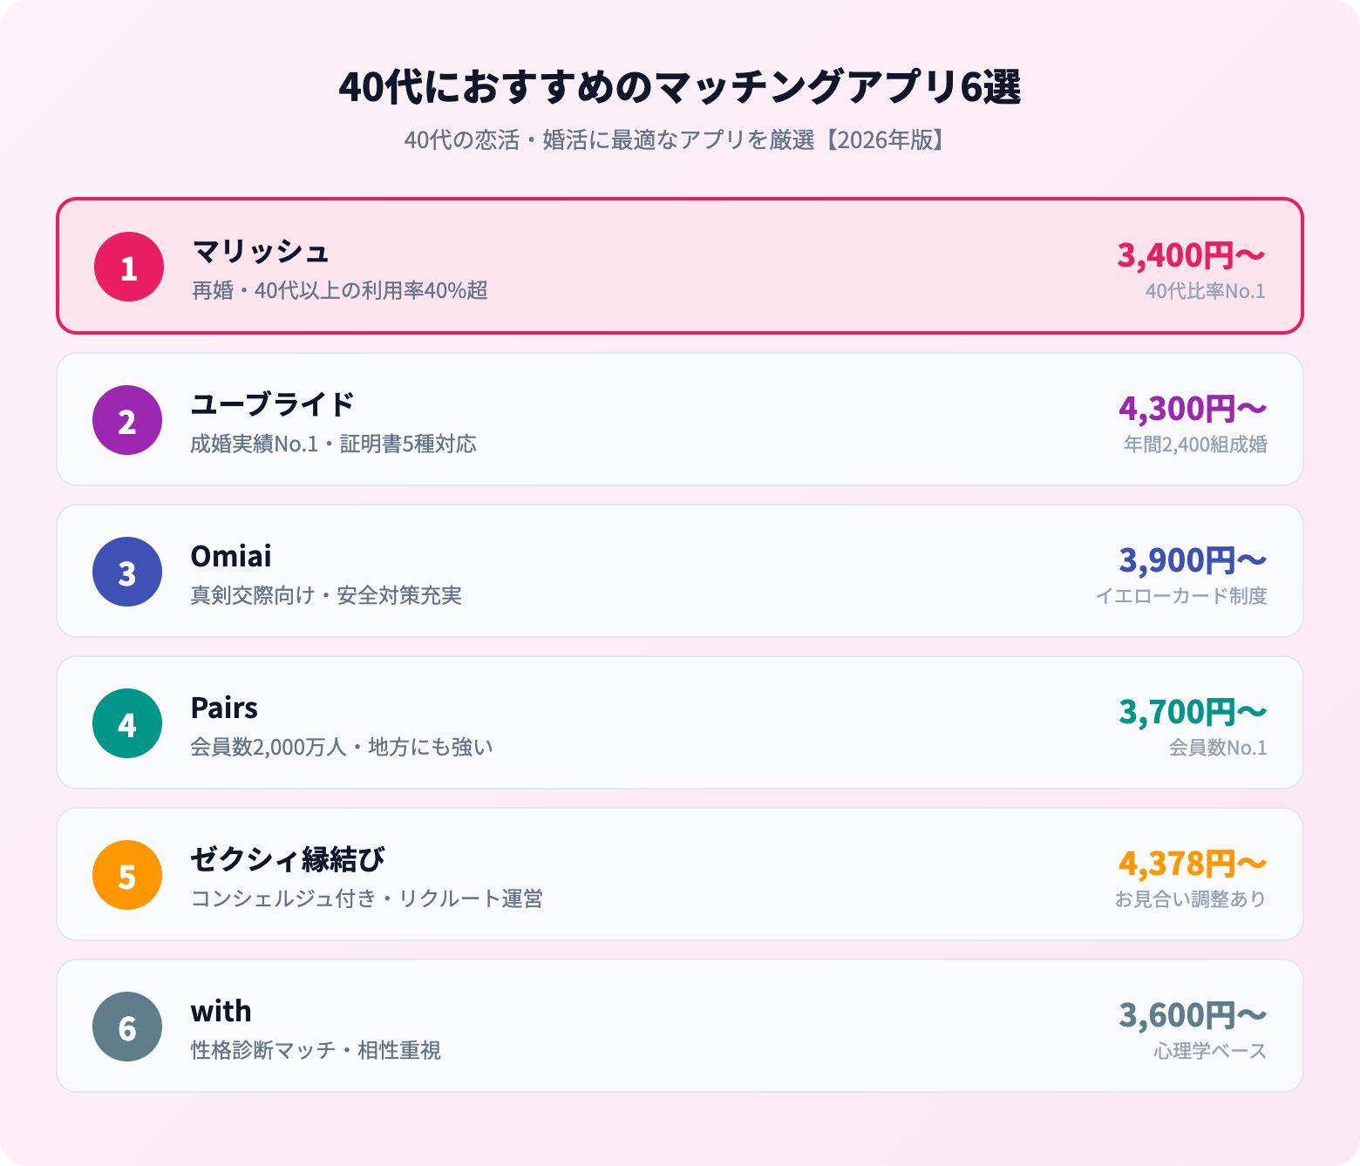Viewport: 1360px width, 1166px height.
Task: Click the 3,700円〜 price on Pairs card
Action: pyautogui.click(x=1193, y=712)
